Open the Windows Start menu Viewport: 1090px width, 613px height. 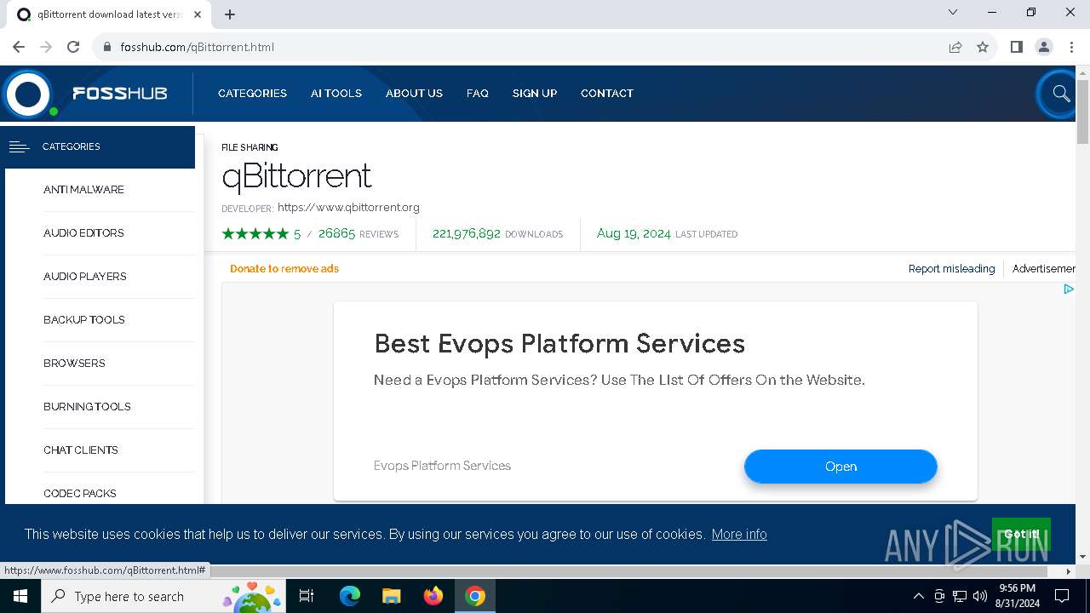tap(20, 596)
